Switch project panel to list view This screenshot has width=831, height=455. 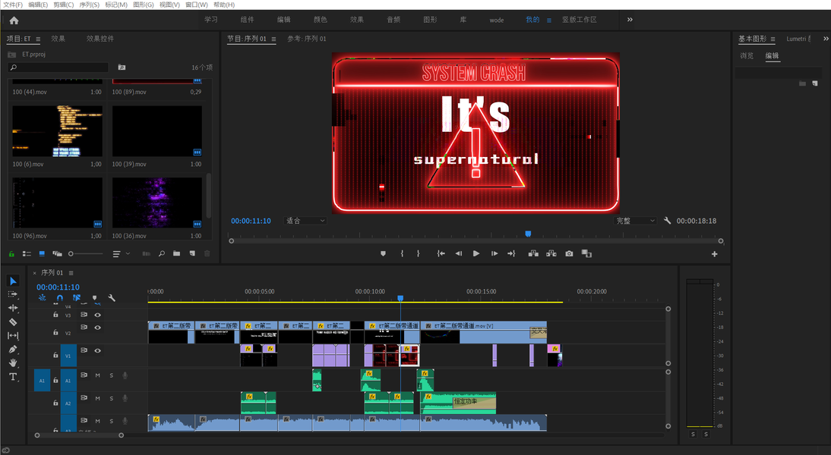tap(27, 254)
